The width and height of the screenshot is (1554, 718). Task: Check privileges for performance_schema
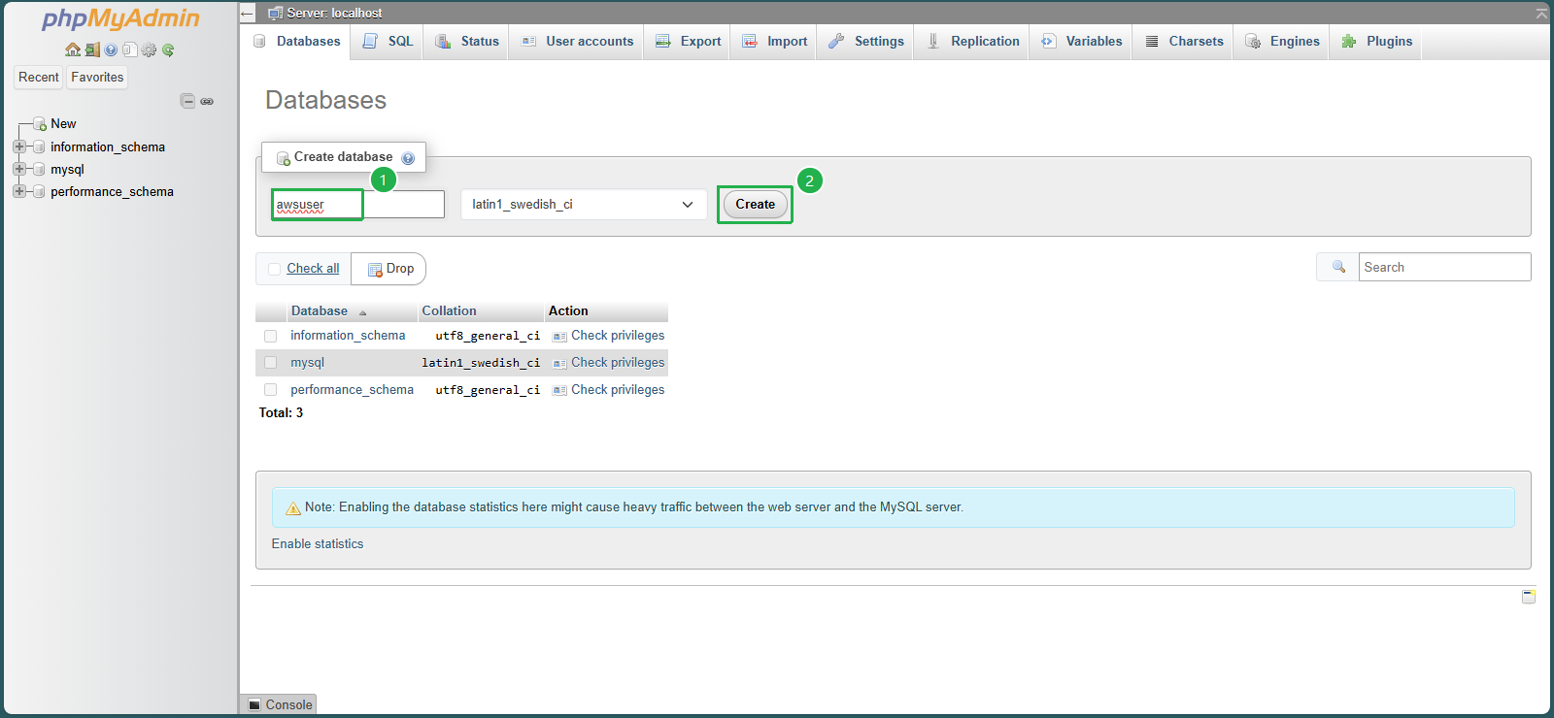(618, 390)
